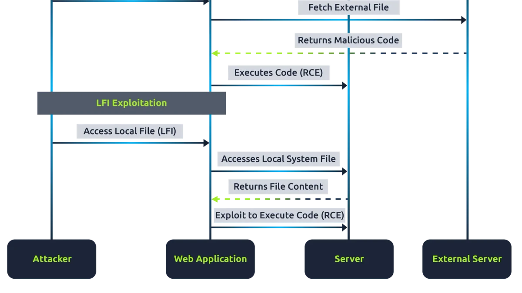This screenshot has height=293, width=522.
Task: Select the External Server participant box
Action: pyautogui.click(x=467, y=259)
